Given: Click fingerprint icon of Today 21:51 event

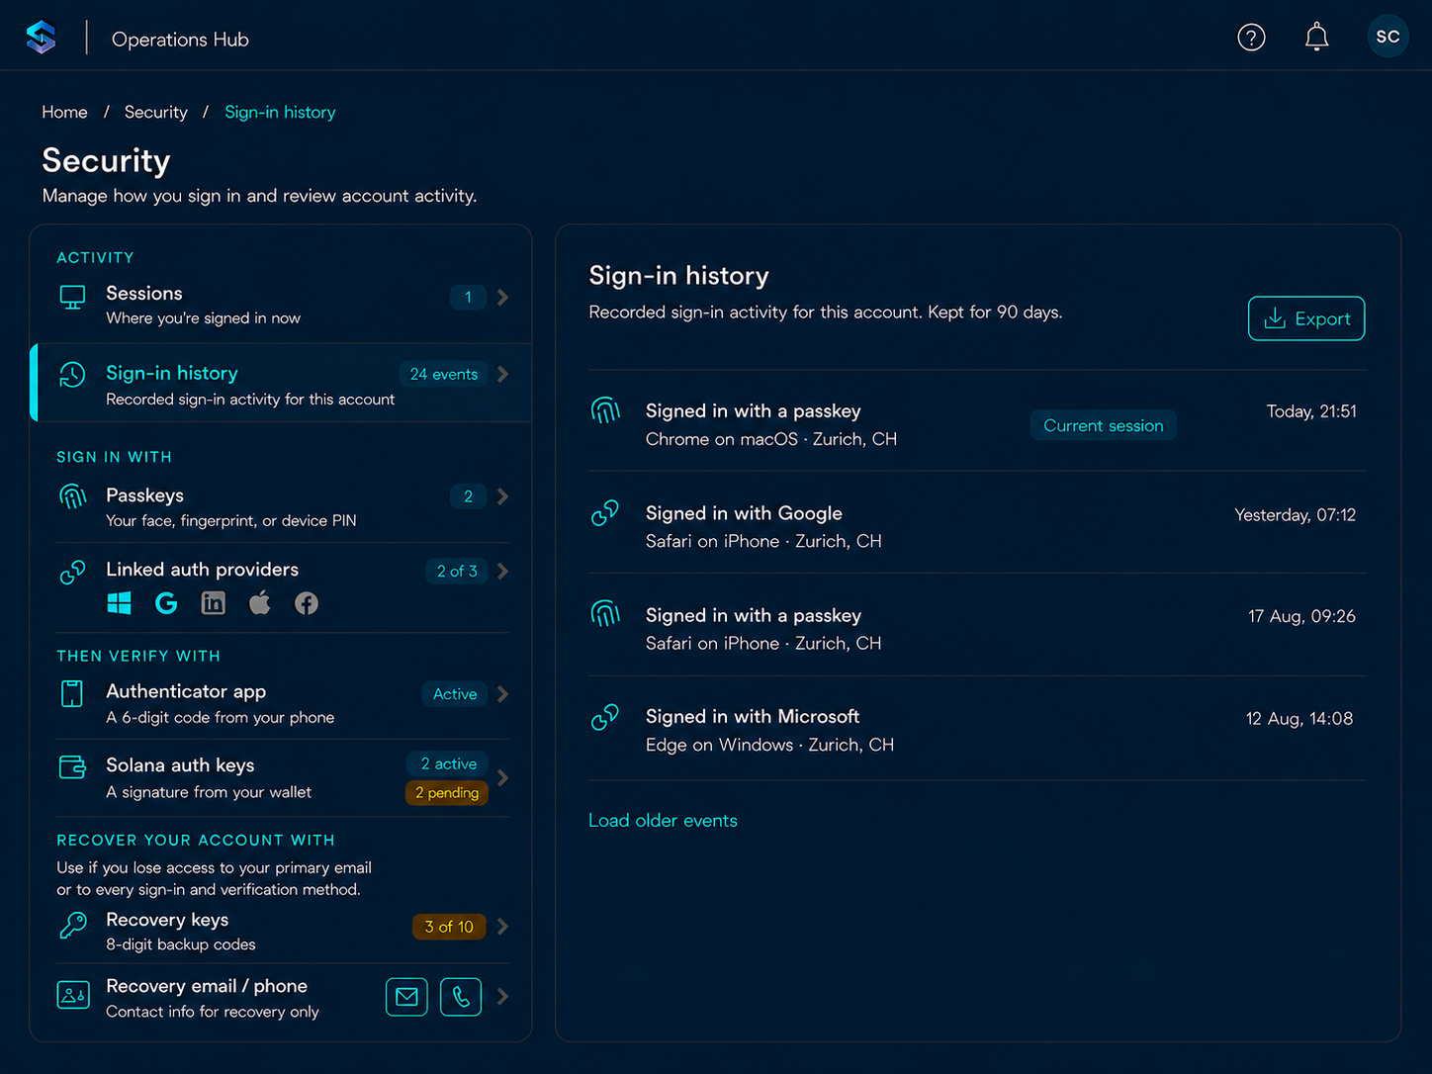Looking at the screenshot, I should (605, 410).
